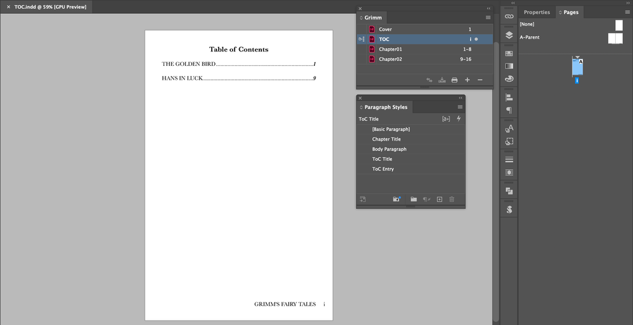Screen dimensions: 633x325
Task: Select the Paragraph Styles tab
Action: [x=384, y=107]
